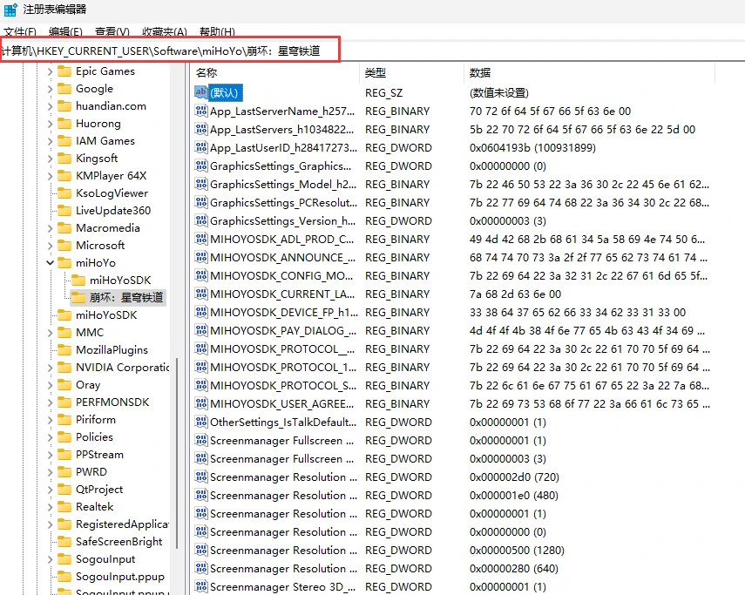745x595 pixels.
Task: Click the Huorong folder icon
Action: pyautogui.click(x=64, y=124)
